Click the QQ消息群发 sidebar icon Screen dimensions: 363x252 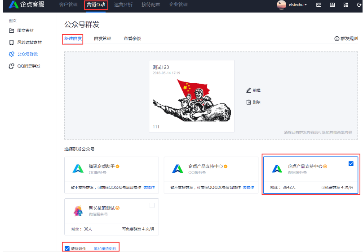pyautogui.click(x=11, y=66)
